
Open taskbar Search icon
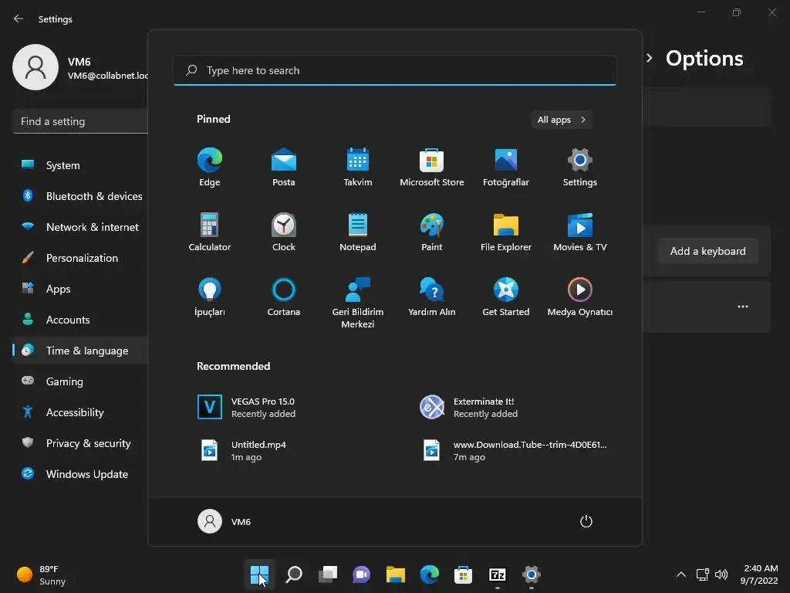(x=294, y=574)
